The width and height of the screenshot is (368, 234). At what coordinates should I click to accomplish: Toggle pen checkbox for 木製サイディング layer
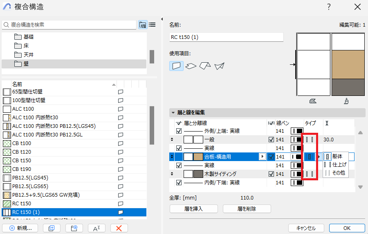pos(271,174)
